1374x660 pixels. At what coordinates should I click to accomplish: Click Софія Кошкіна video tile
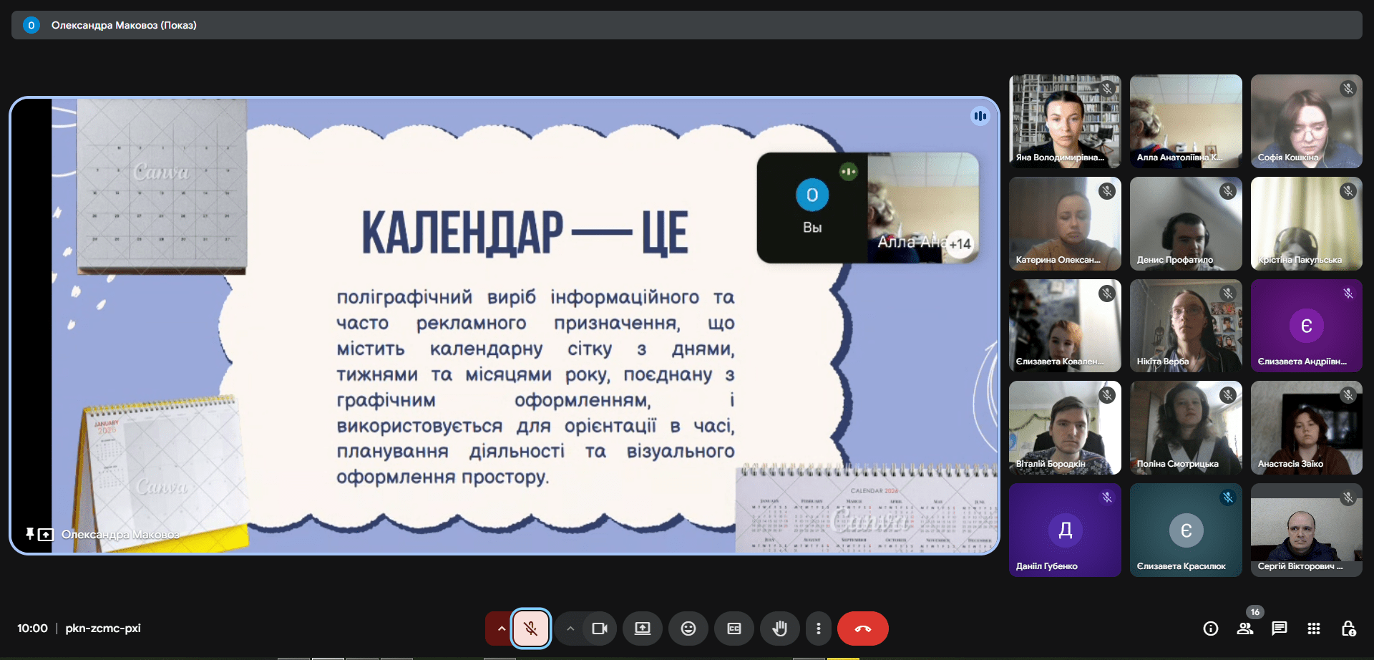1306,121
